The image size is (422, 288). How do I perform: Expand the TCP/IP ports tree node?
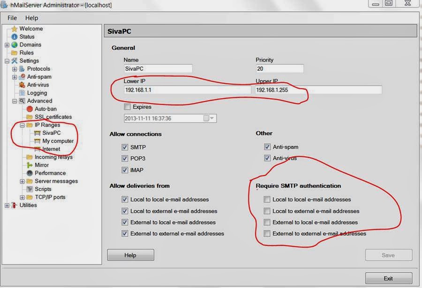point(23,198)
